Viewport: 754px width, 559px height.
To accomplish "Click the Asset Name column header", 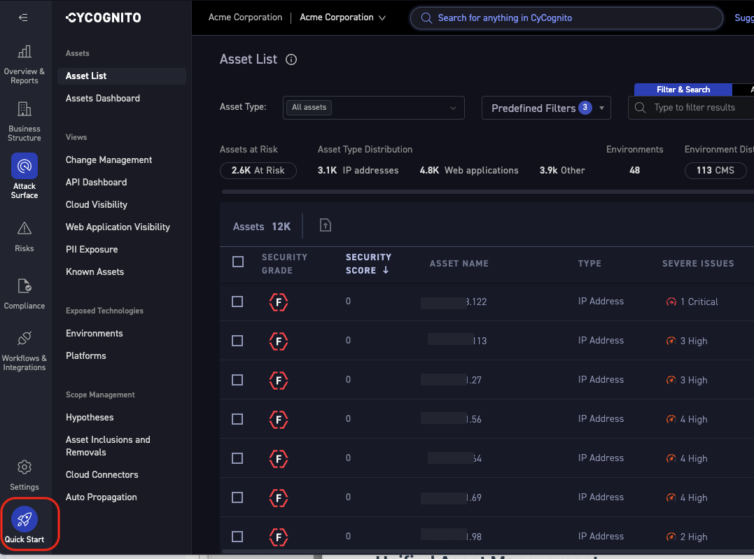I will [459, 263].
